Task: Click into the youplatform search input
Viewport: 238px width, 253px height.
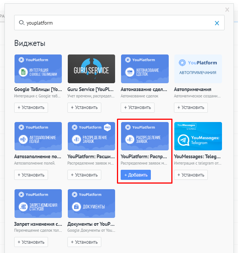Action: tap(119, 23)
